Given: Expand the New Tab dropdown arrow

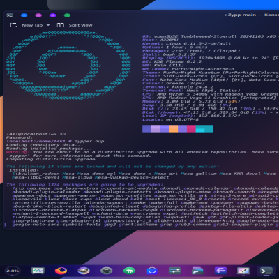Looking at the screenshot, I should 48,25.
